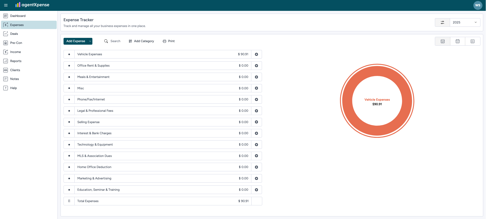Open the WS user avatar menu
This screenshot has width=486, height=219.
click(x=478, y=5)
